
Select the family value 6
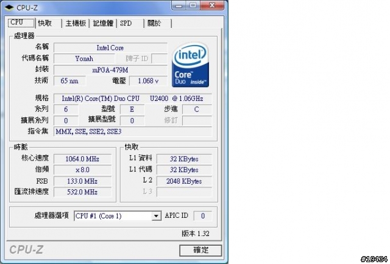click(66, 109)
